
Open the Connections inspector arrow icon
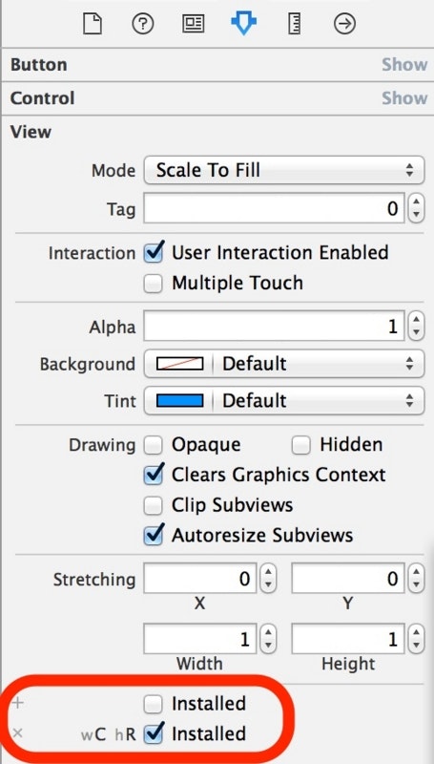344,23
